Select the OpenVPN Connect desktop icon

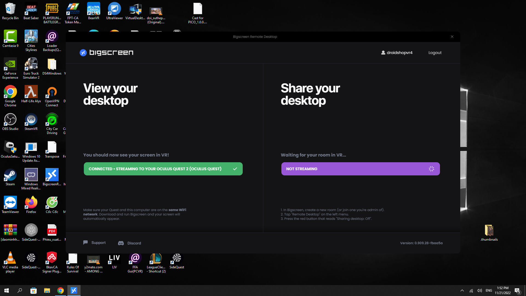pyautogui.click(x=52, y=96)
